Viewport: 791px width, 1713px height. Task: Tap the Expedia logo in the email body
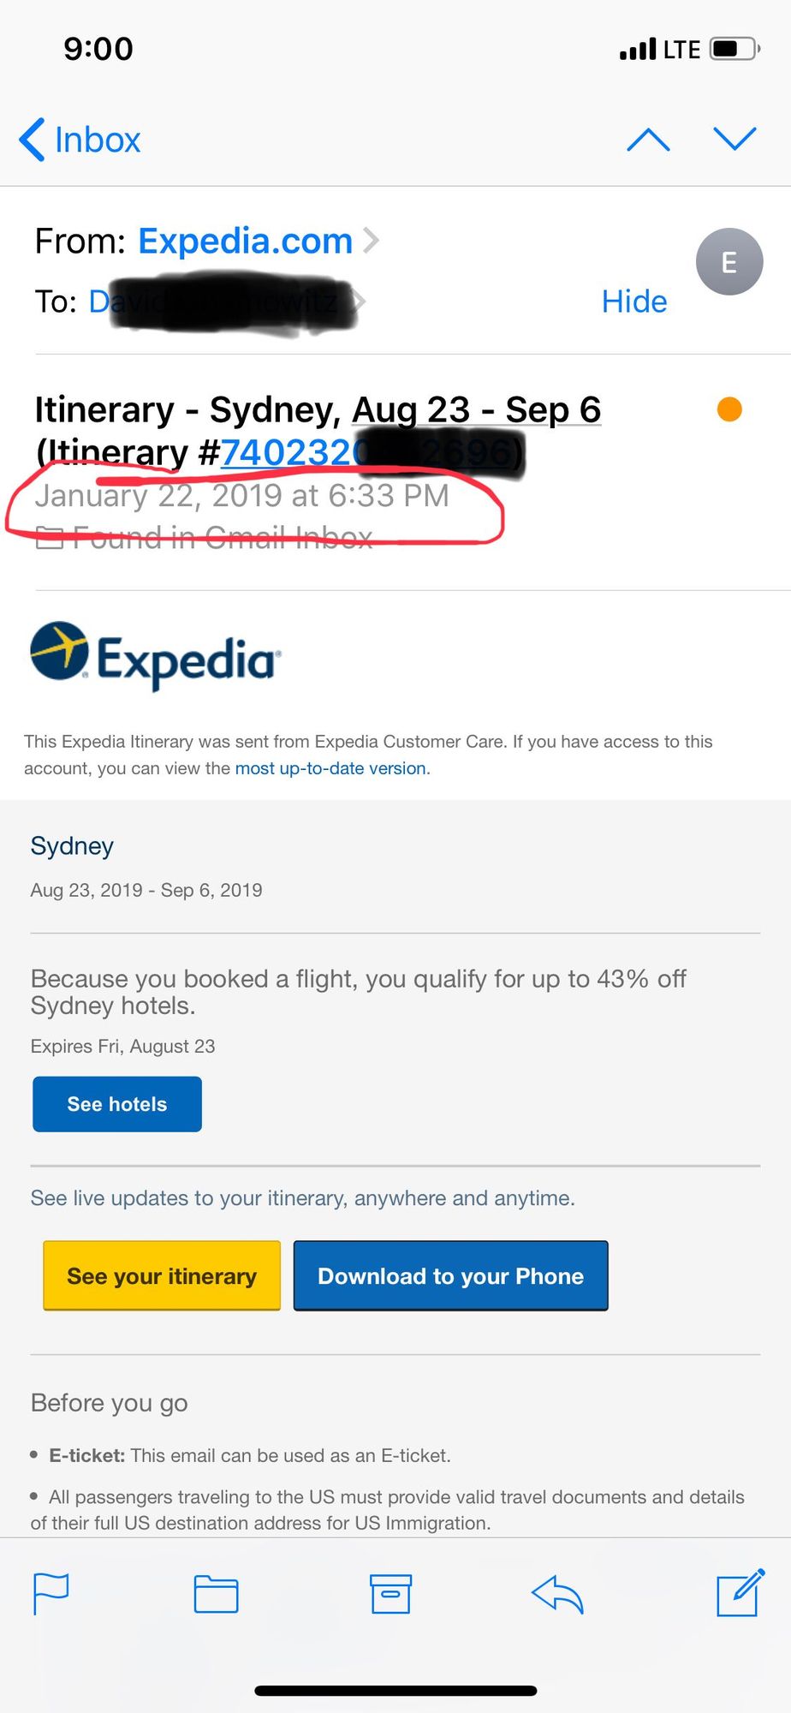pos(155,656)
